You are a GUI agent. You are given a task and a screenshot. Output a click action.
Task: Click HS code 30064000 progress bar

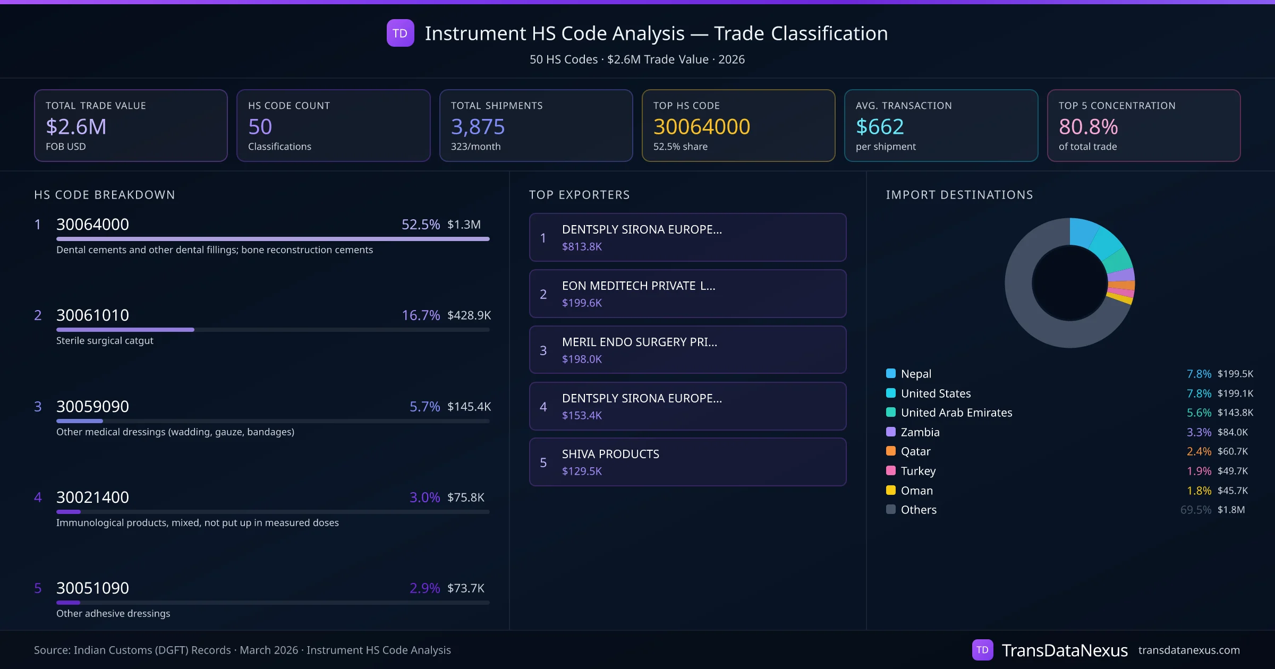pos(273,239)
